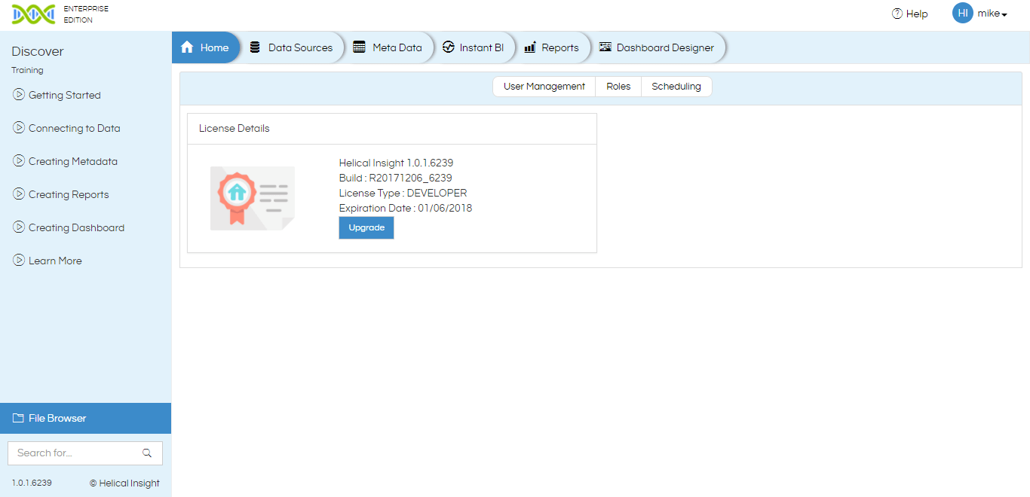This screenshot has height=497, width=1030.
Task: Go to the Instant BI tab
Action: tap(474, 47)
